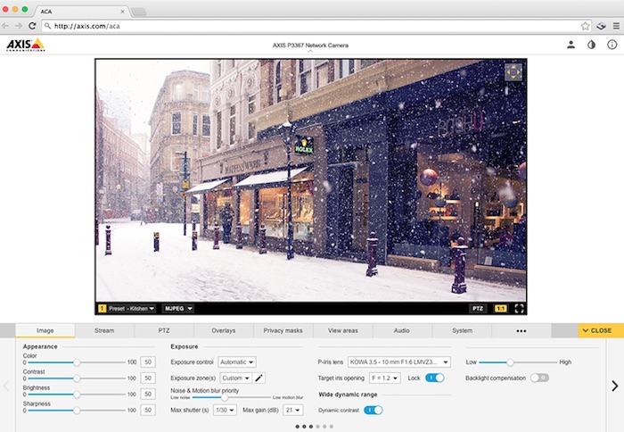Click the pan control icon on video
Screen dimensions: 624x432
[513, 72]
